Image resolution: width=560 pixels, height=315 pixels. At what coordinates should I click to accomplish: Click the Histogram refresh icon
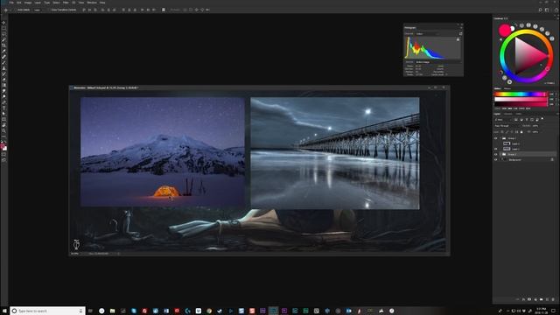pos(460,33)
